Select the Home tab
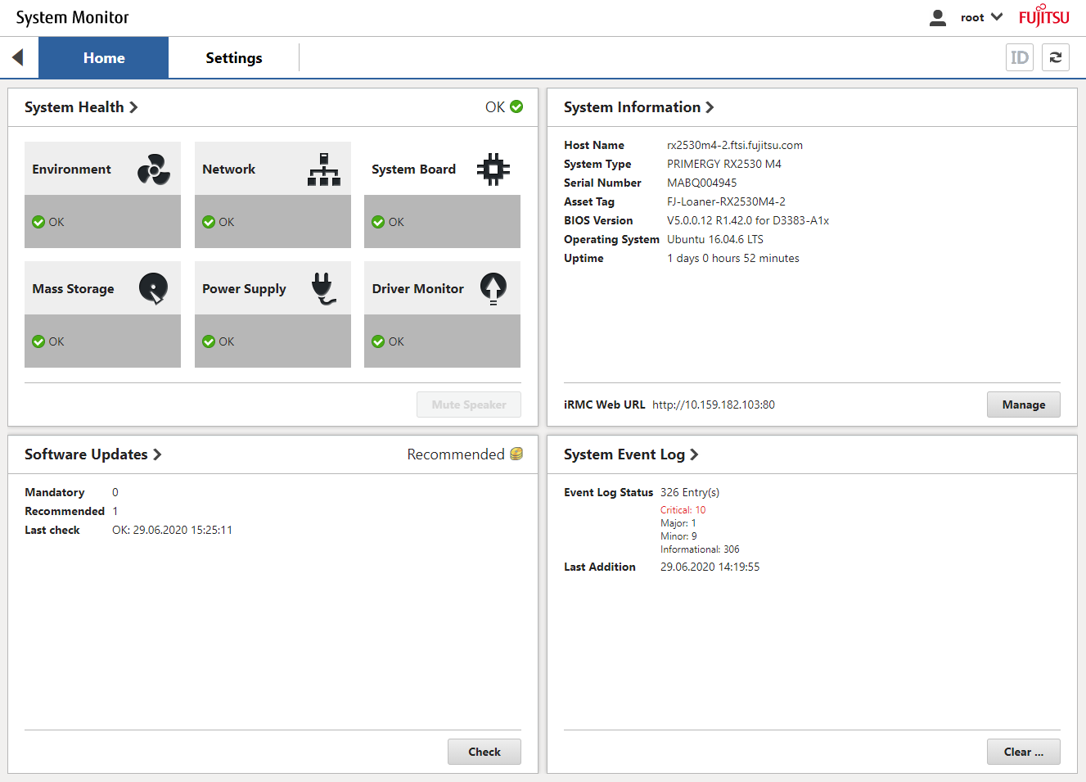The height and width of the screenshot is (782, 1086). (103, 57)
